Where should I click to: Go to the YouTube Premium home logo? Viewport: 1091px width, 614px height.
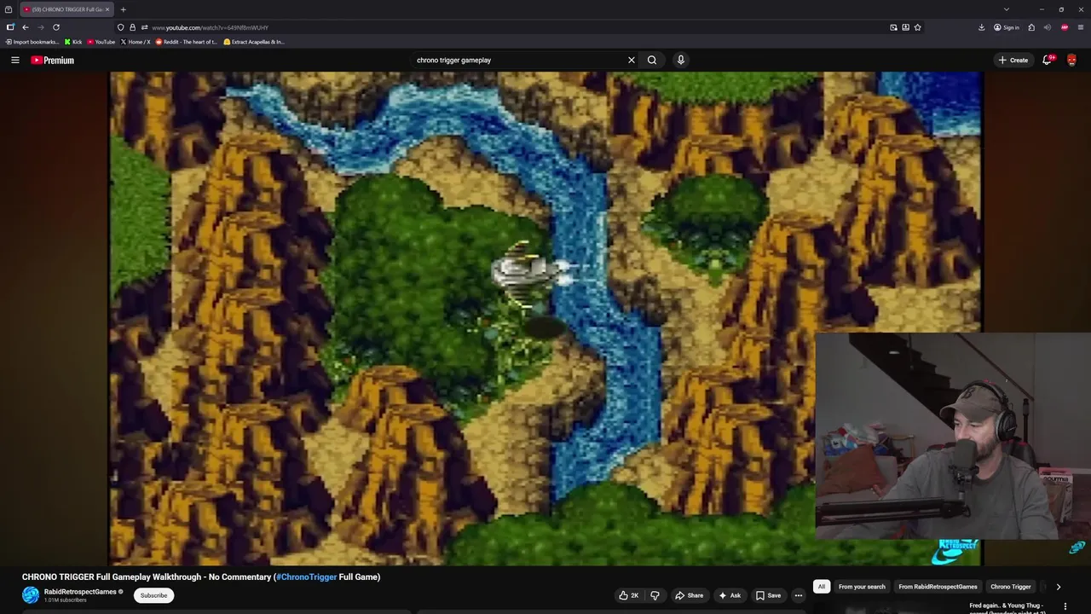[x=52, y=60]
